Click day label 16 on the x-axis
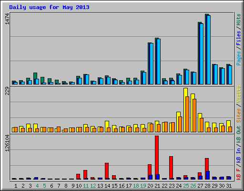 [122, 186]
